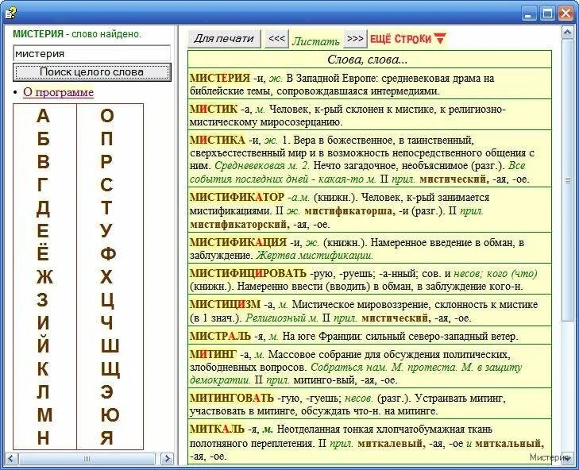Select letter Г in the alphabet index
579x470 pixels.
42,185
